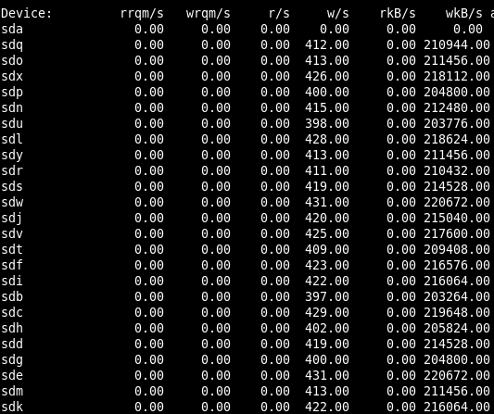Screen dimensions: 494x414
Task: Click the w/s column header
Action: (x=338, y=14)
